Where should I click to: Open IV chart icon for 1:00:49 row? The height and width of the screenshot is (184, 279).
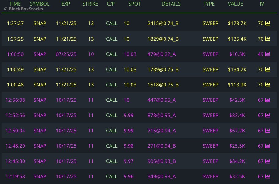click(267, 69)
